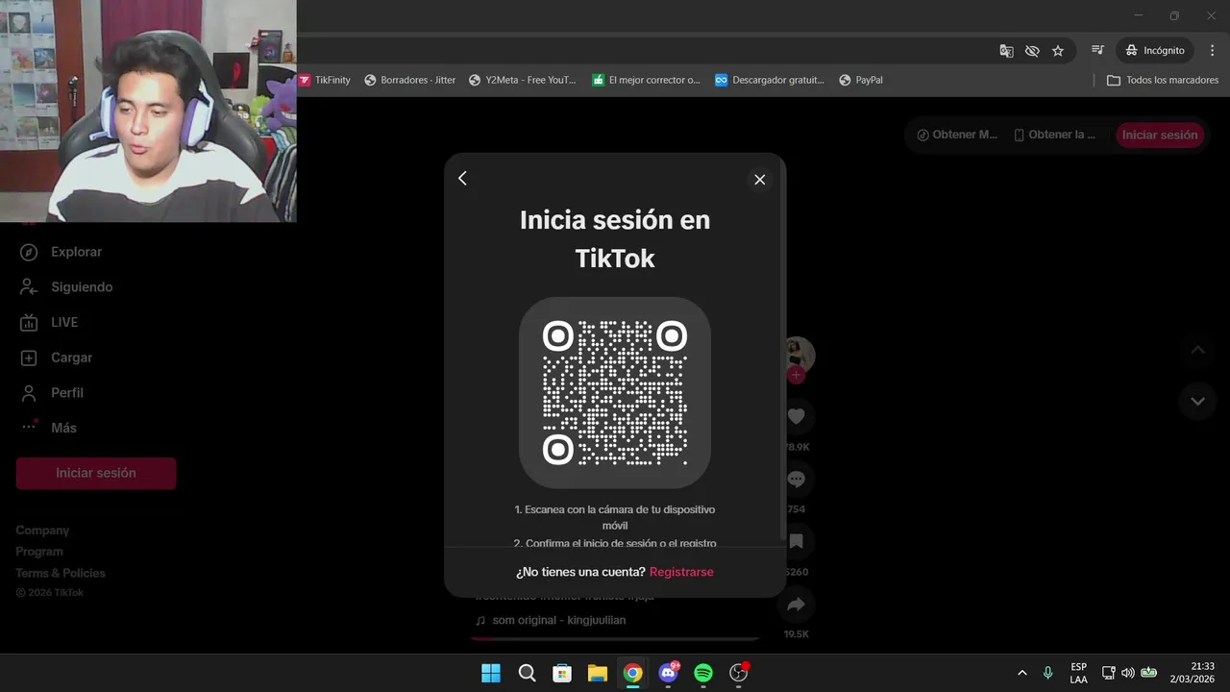1230x692 pixels.
Task: Open the Descargador gratuit... bookmark
Action: (770, 80)
